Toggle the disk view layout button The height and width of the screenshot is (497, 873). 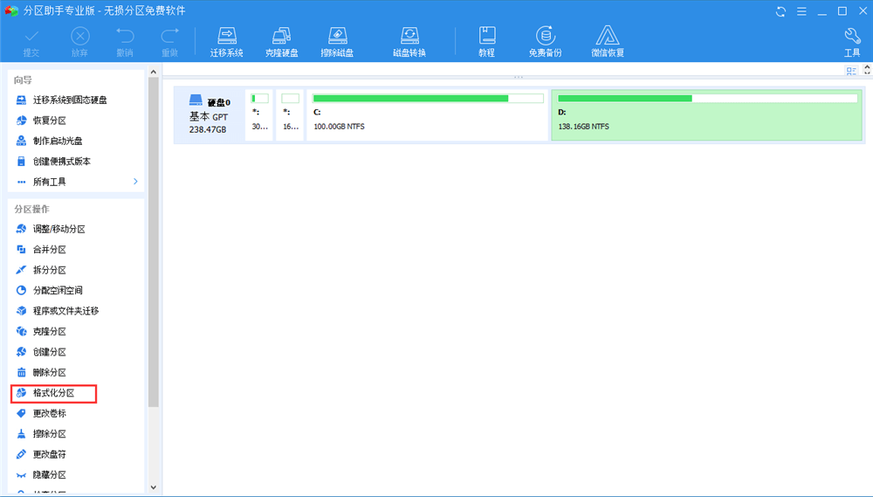tap(851, 71)
